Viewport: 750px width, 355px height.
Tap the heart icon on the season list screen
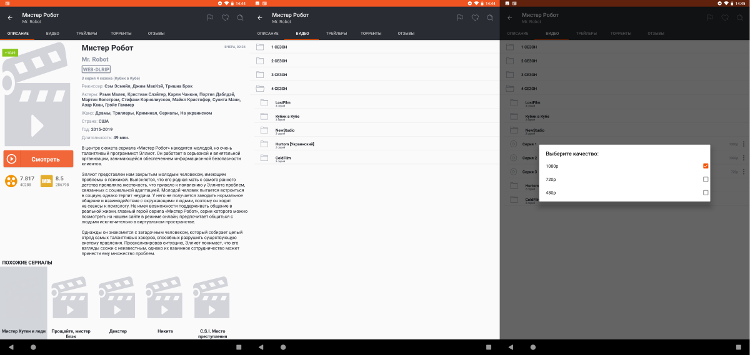click(476, 18)
